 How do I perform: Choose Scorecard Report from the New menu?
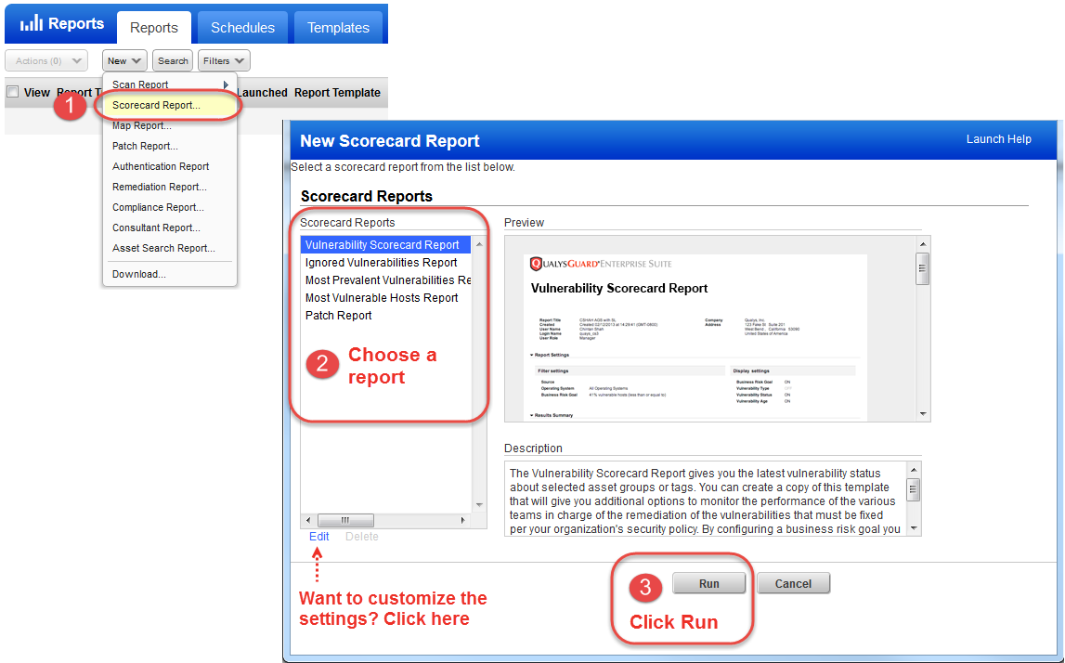[156, 106]
